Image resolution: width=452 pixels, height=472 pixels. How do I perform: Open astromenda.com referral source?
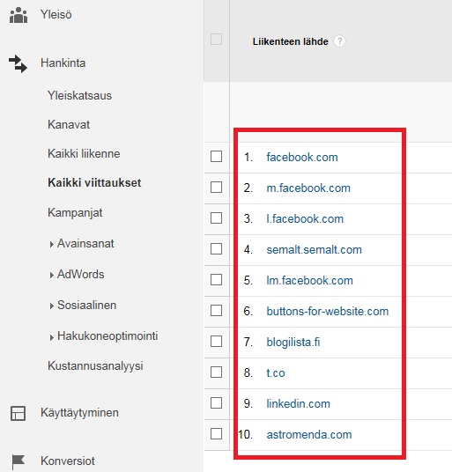click(x=309, y=435)
